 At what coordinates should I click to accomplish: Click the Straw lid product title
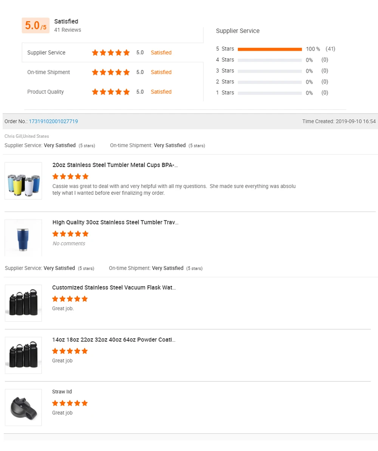pyautogui.click(x=62, y=392)
